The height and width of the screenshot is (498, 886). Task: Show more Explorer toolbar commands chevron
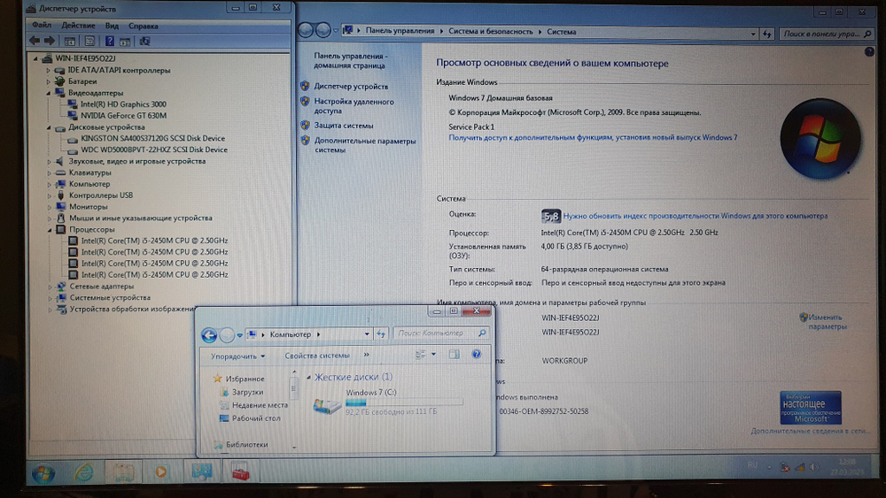366,355
